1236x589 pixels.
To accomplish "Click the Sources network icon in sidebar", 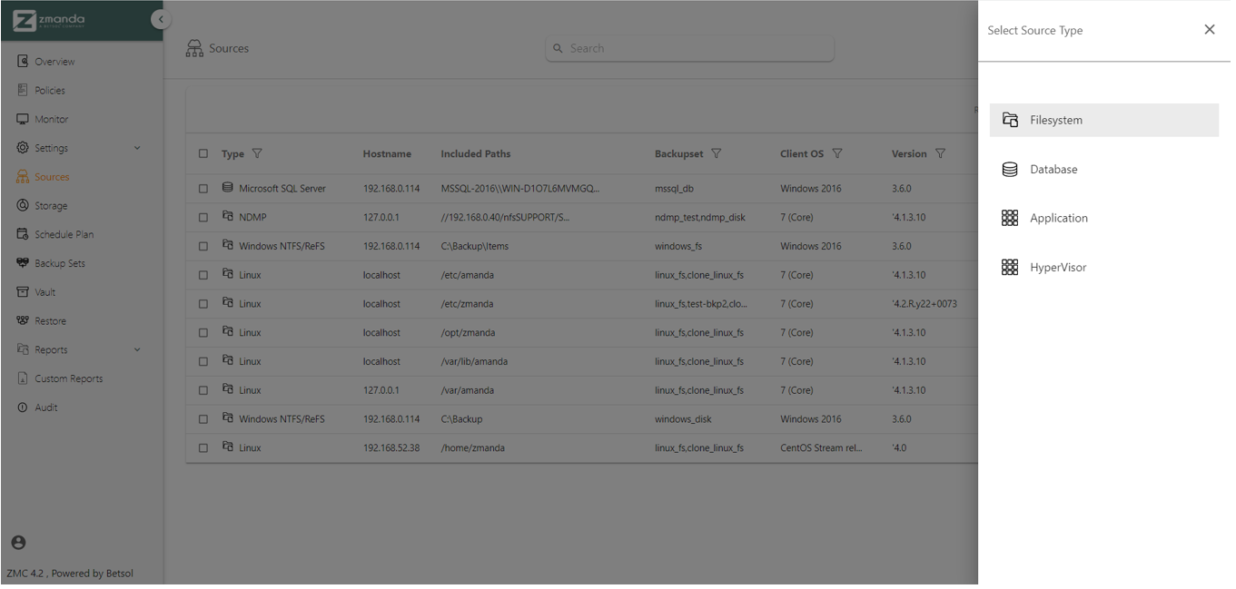I will pos(23,177).
